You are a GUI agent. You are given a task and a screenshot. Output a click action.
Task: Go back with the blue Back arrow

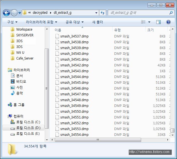[6, 13]
